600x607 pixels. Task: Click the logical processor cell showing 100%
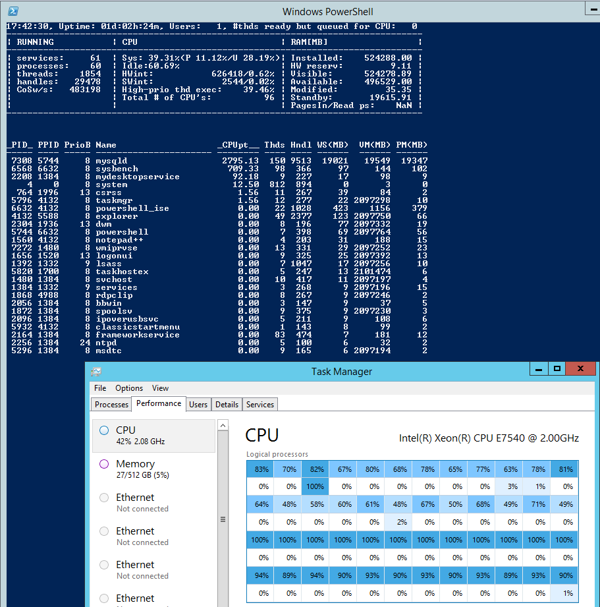[x=315, y=486]
